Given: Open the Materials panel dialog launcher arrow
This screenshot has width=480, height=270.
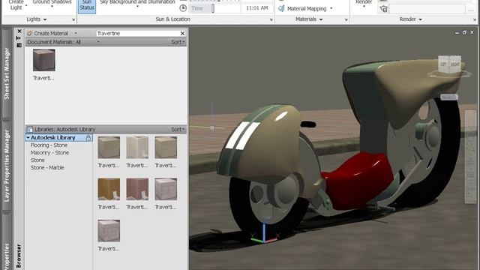Looking at the screenshot, I should coord(346,19).
